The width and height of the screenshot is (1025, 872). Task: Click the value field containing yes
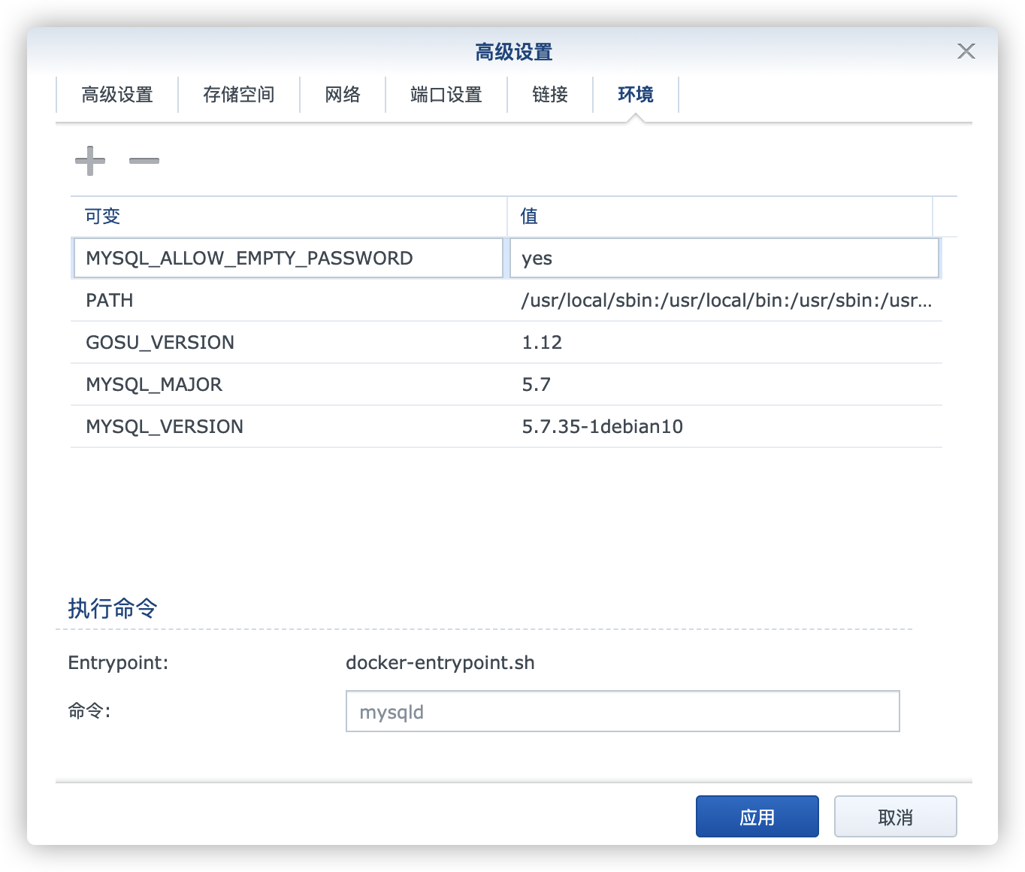tap(724, 258)
